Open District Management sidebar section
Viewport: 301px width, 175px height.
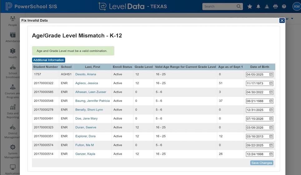click(12, 131)
